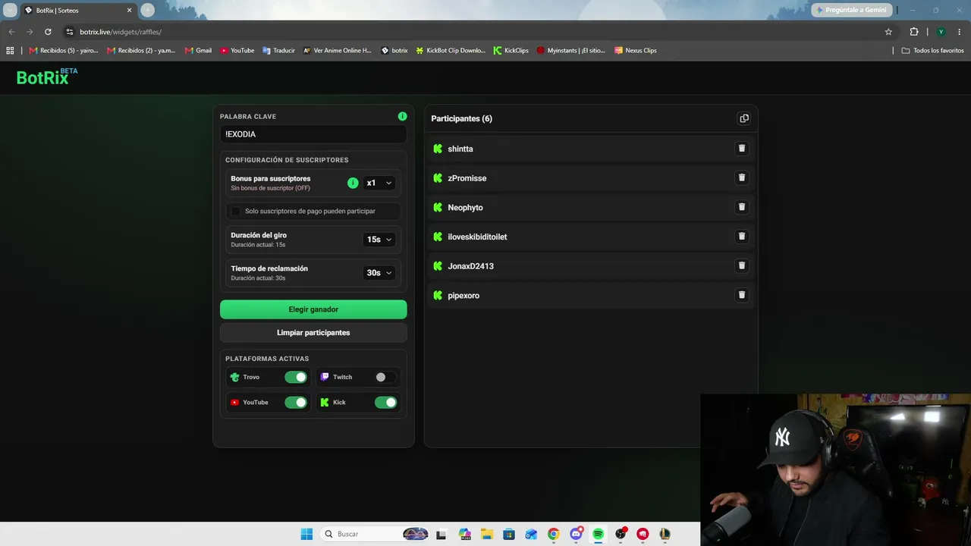Open the Myinstants bookmark
The width and height of the screenshot is (971, 546).
[571, 50]
